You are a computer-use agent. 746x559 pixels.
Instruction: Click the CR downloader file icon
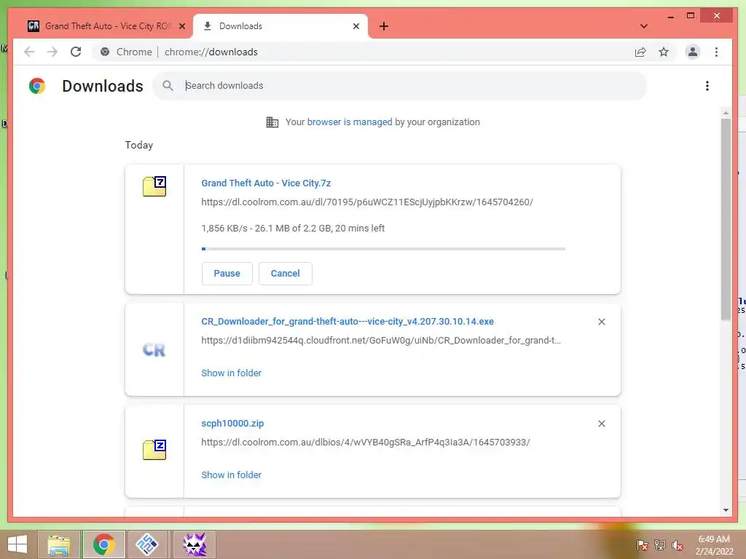point(154,350)
